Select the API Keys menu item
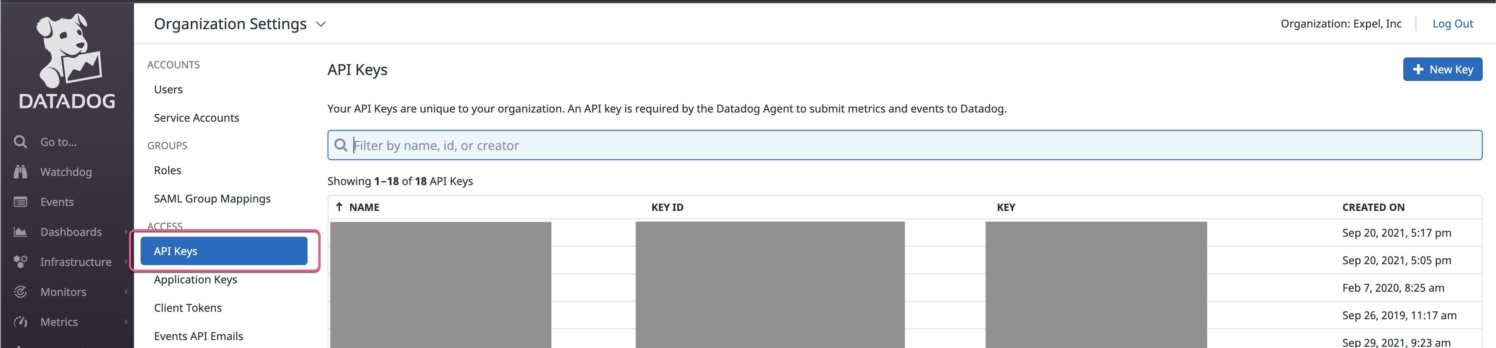 point(224,251)
